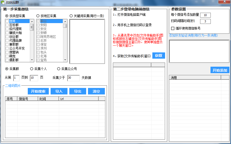
Task: Check the 公众号开发 checkbox
Action: pos(7,48)
